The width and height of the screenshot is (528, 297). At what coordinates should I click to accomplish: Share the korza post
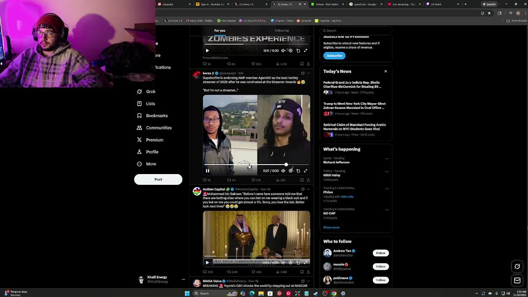(x=308, y=180)
